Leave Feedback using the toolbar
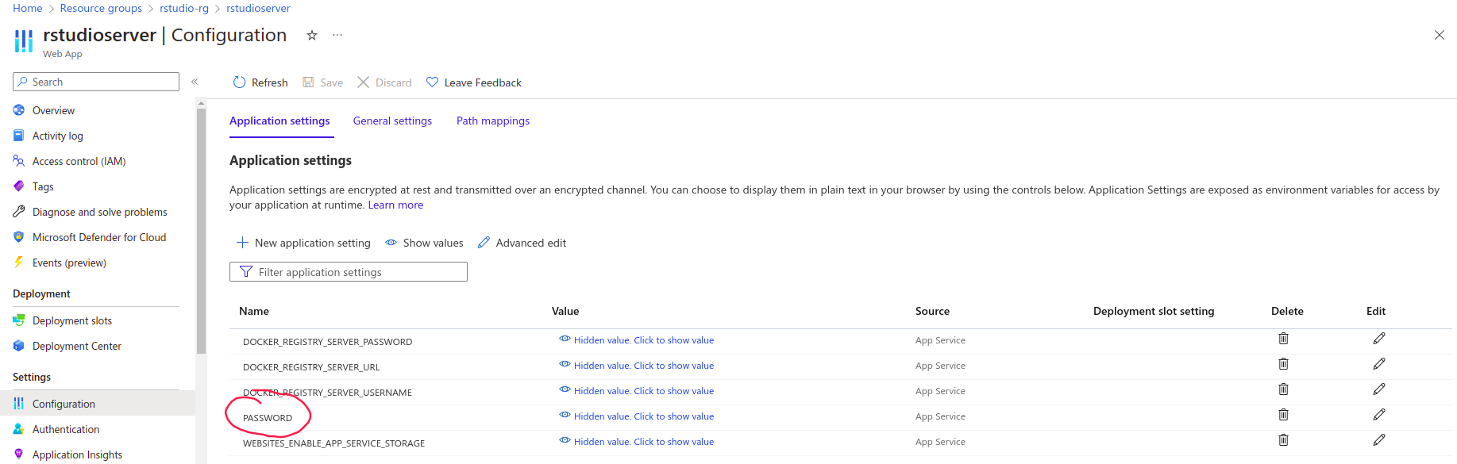Screen dimensions: 1457x464 click(x=474, y=82)
